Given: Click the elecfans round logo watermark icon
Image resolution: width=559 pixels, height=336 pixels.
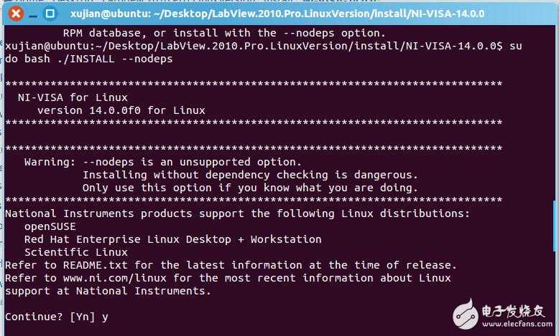Looking at the screenshot, I should (x=466, y=315).
